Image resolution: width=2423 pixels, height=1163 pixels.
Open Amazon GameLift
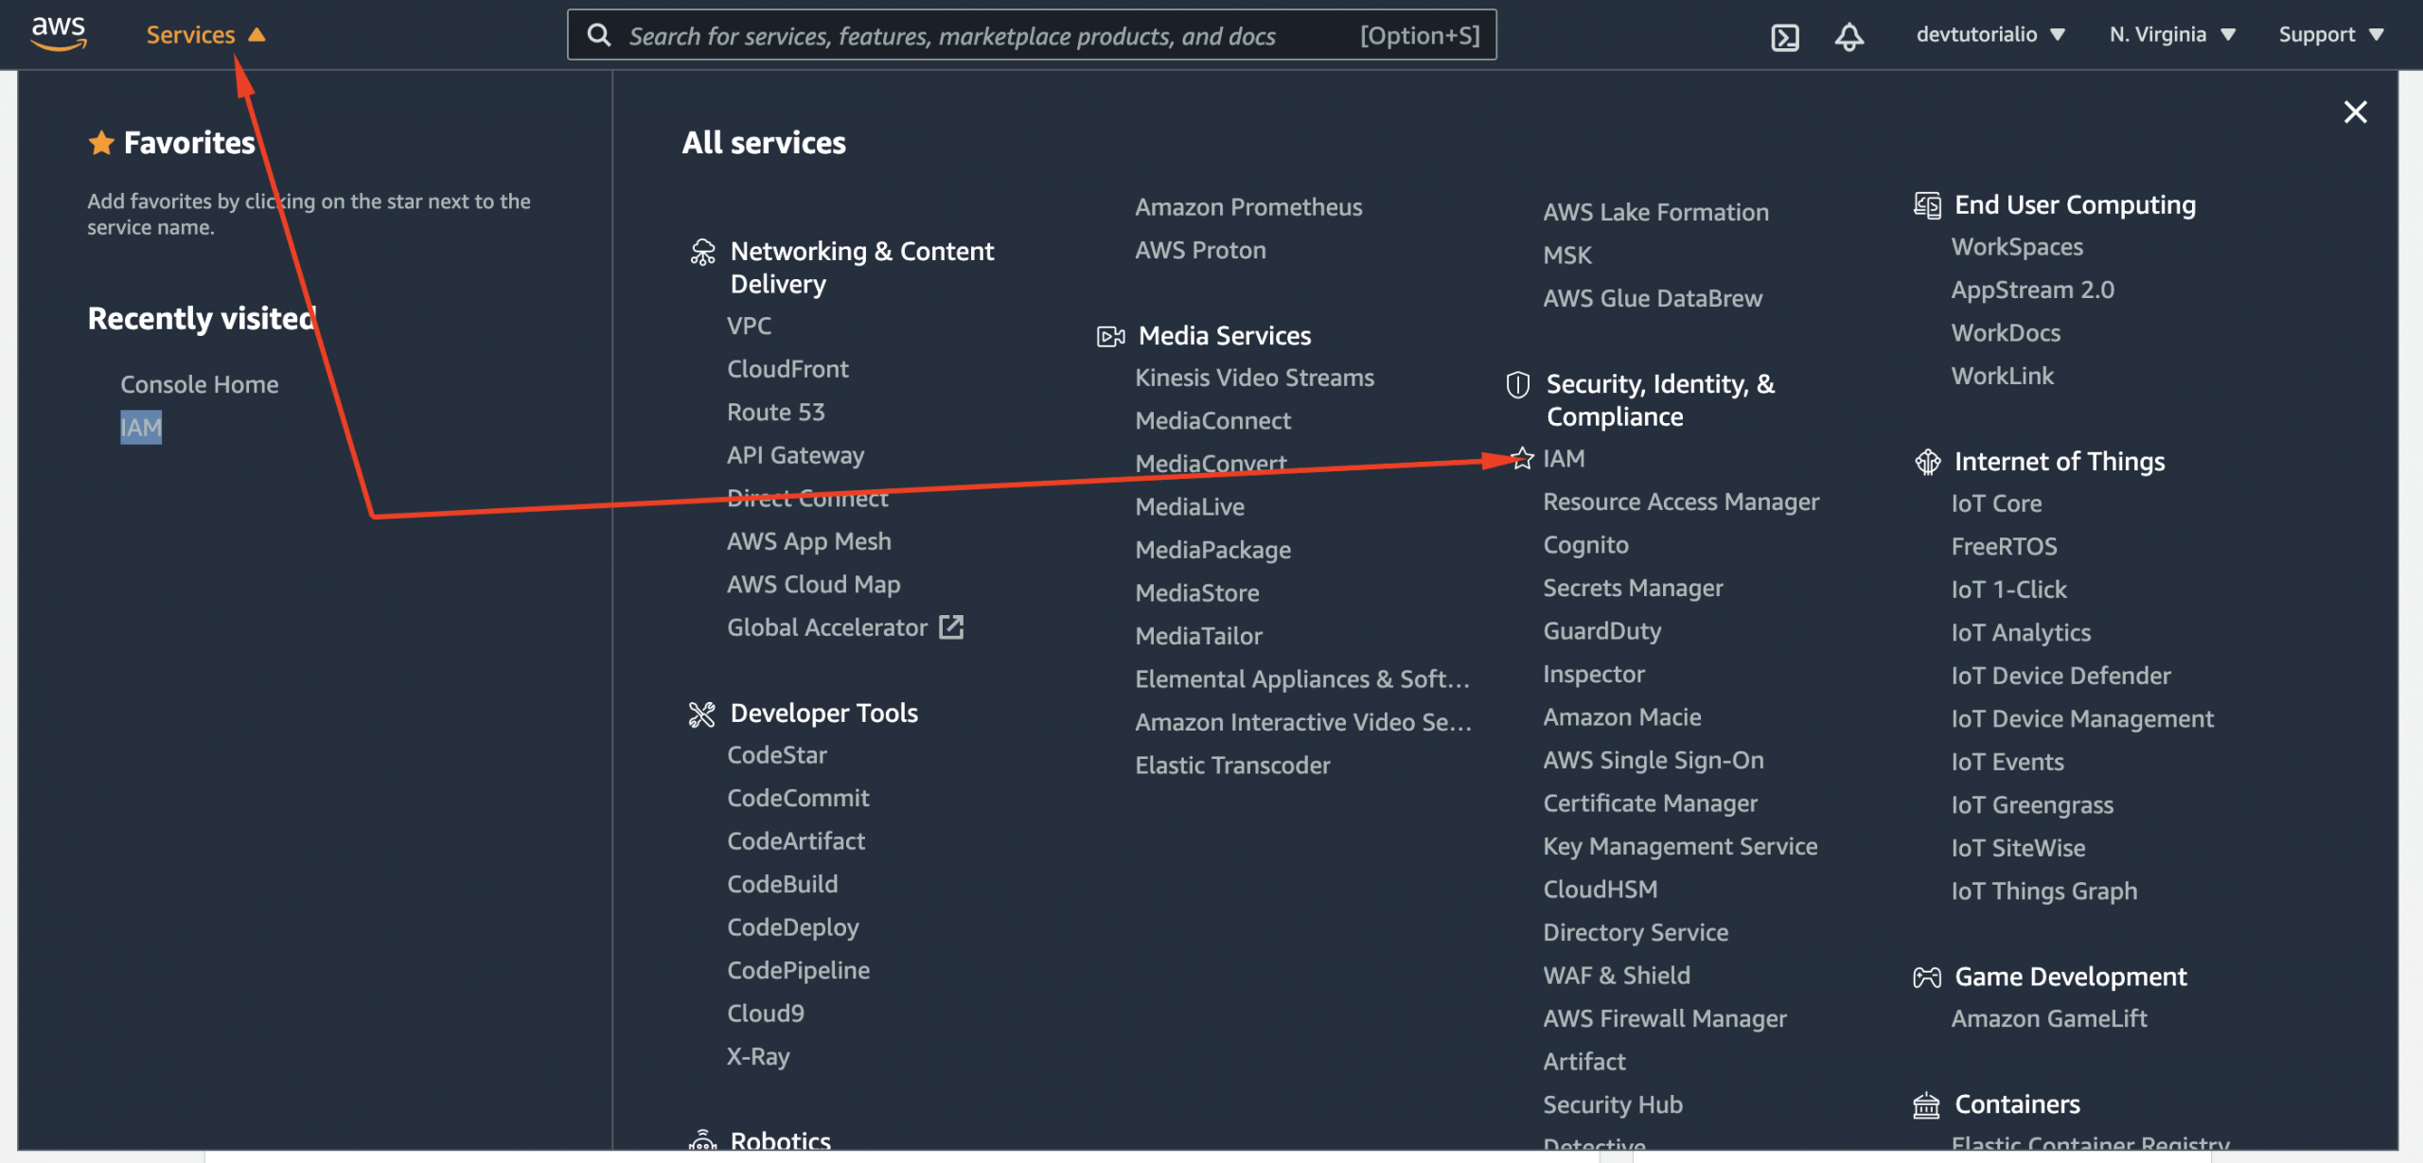(2049, 1018)
